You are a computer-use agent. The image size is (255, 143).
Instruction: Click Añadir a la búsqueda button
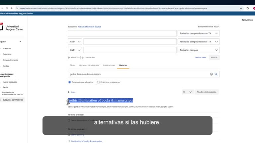click(x=207, y=92)
